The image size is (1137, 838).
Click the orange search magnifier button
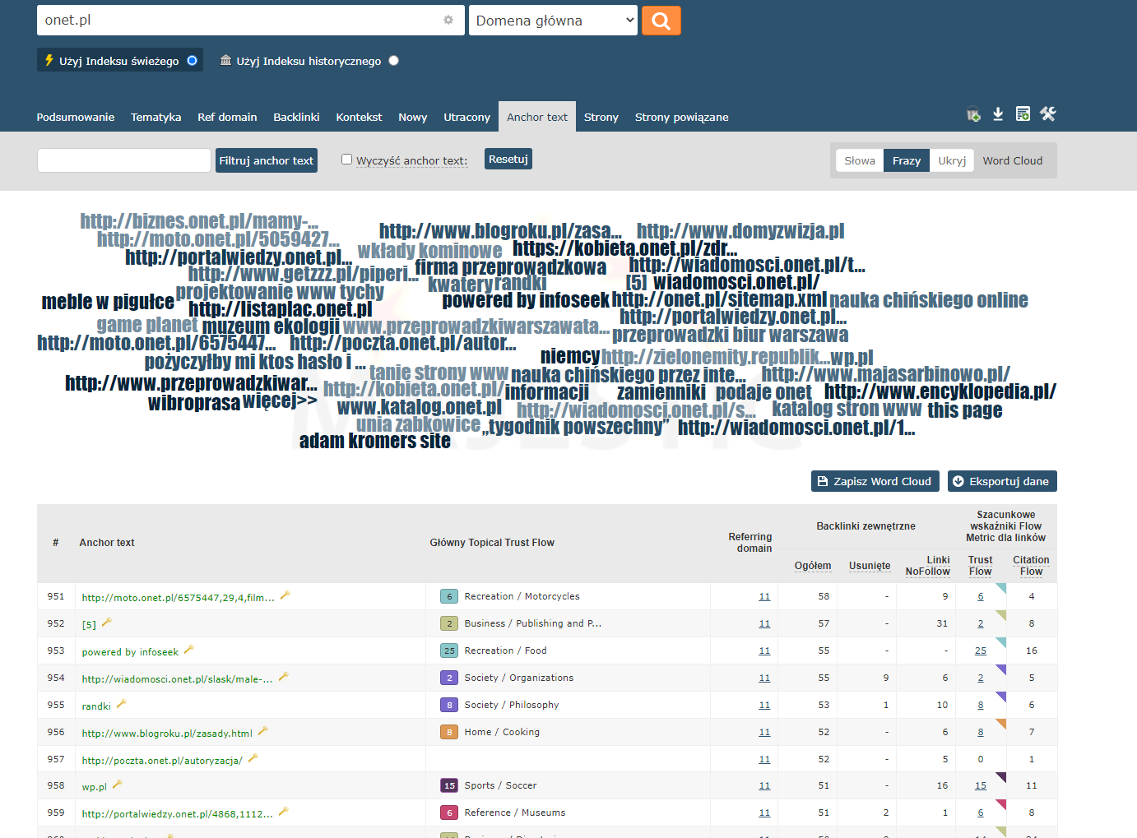(x=661, y=21)
